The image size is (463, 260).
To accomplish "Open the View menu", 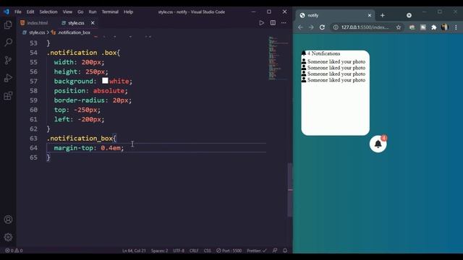I will [67, 12].
